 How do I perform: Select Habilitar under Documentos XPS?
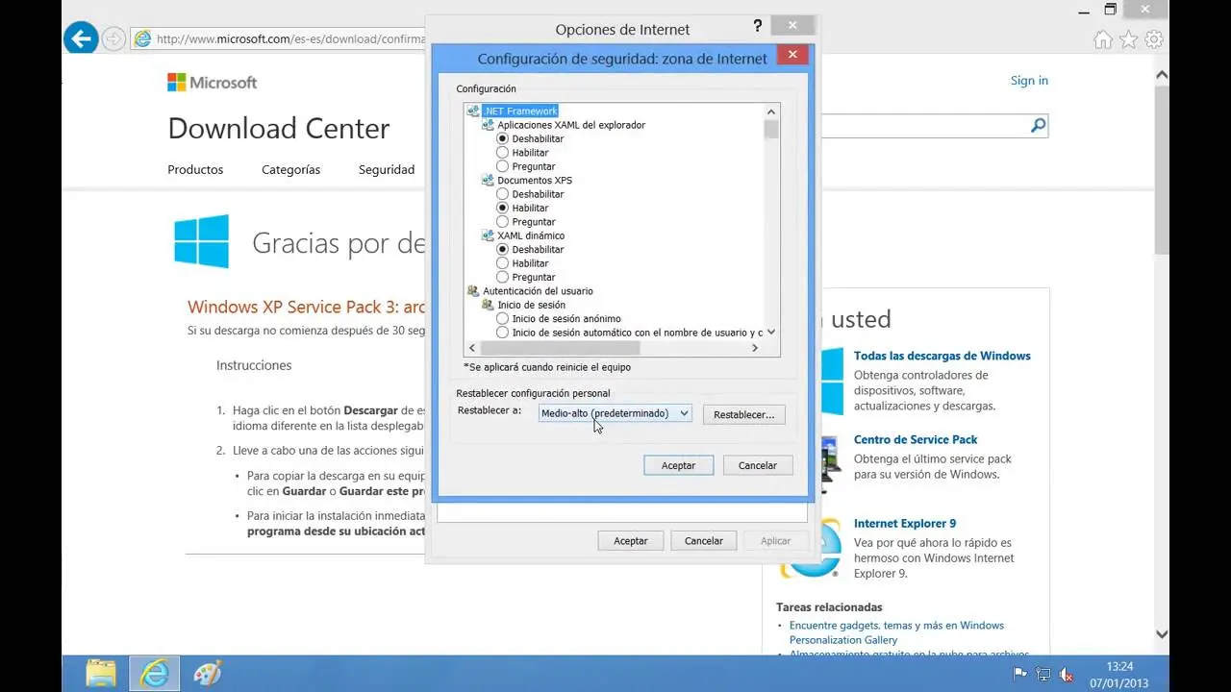[x=502, y=208]
